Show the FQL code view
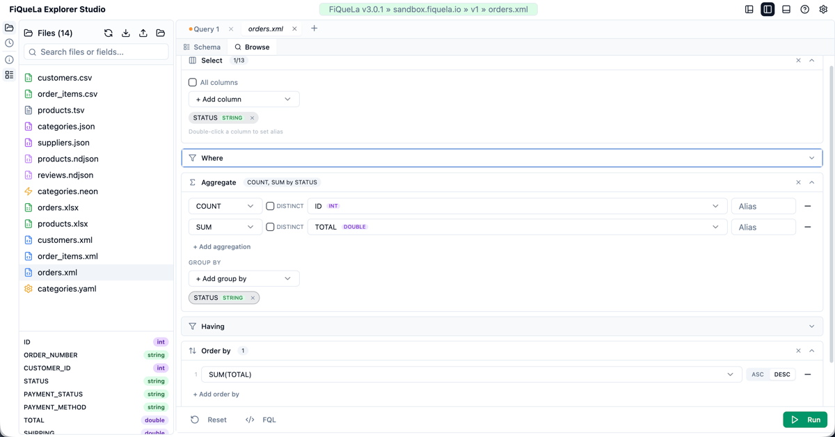 click(261, 420)
